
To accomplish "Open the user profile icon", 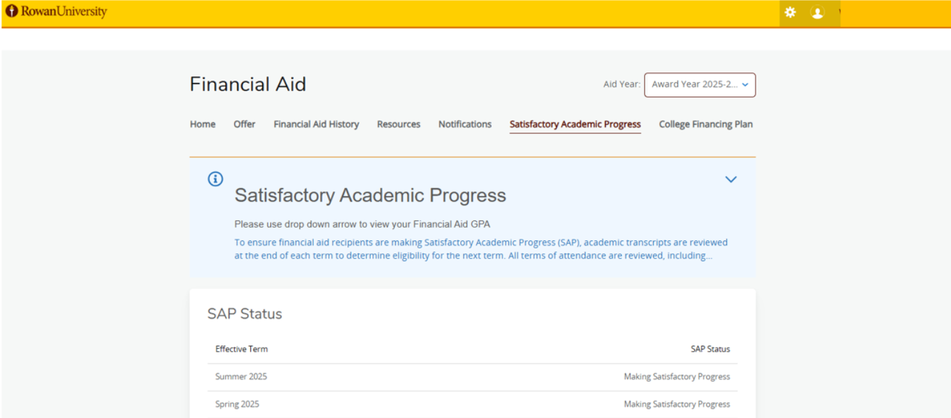I will pyautogui.click(x=817, y=13).
